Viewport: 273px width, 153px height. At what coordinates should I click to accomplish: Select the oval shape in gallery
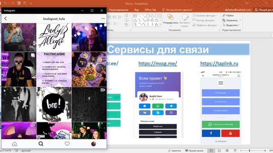(152, 16)
